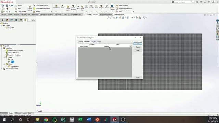
Task: Collapse the Goals tree node
Action: 4,57
